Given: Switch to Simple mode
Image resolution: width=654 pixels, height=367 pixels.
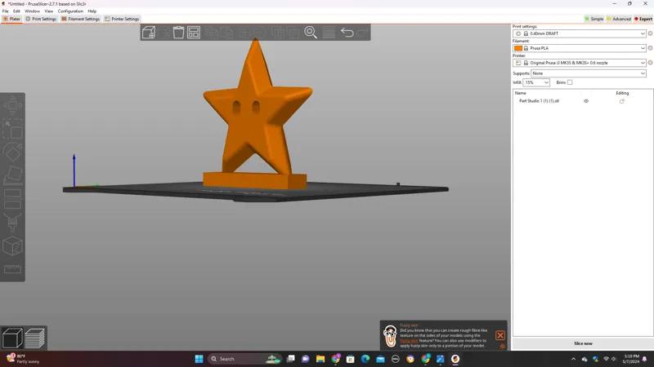Looking at the screenshot, I should (x=594, y=19).
